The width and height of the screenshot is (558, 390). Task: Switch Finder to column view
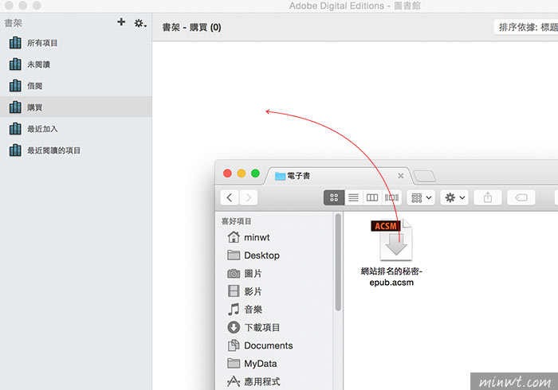click(x=372, y=197)
